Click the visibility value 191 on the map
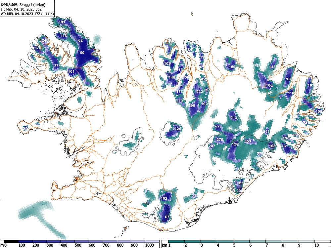The image size is (331, 248). click(x=62, y=22)
